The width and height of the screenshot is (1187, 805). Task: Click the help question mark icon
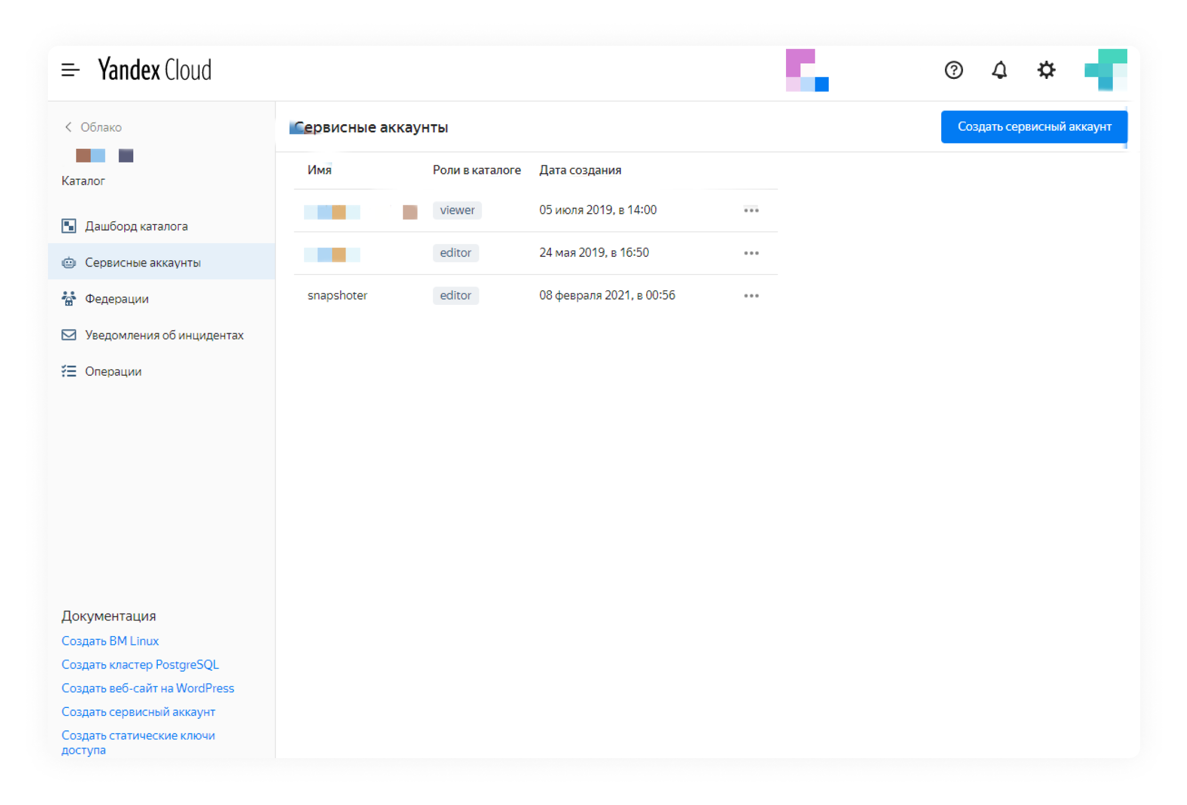click(x=953, y=70)
